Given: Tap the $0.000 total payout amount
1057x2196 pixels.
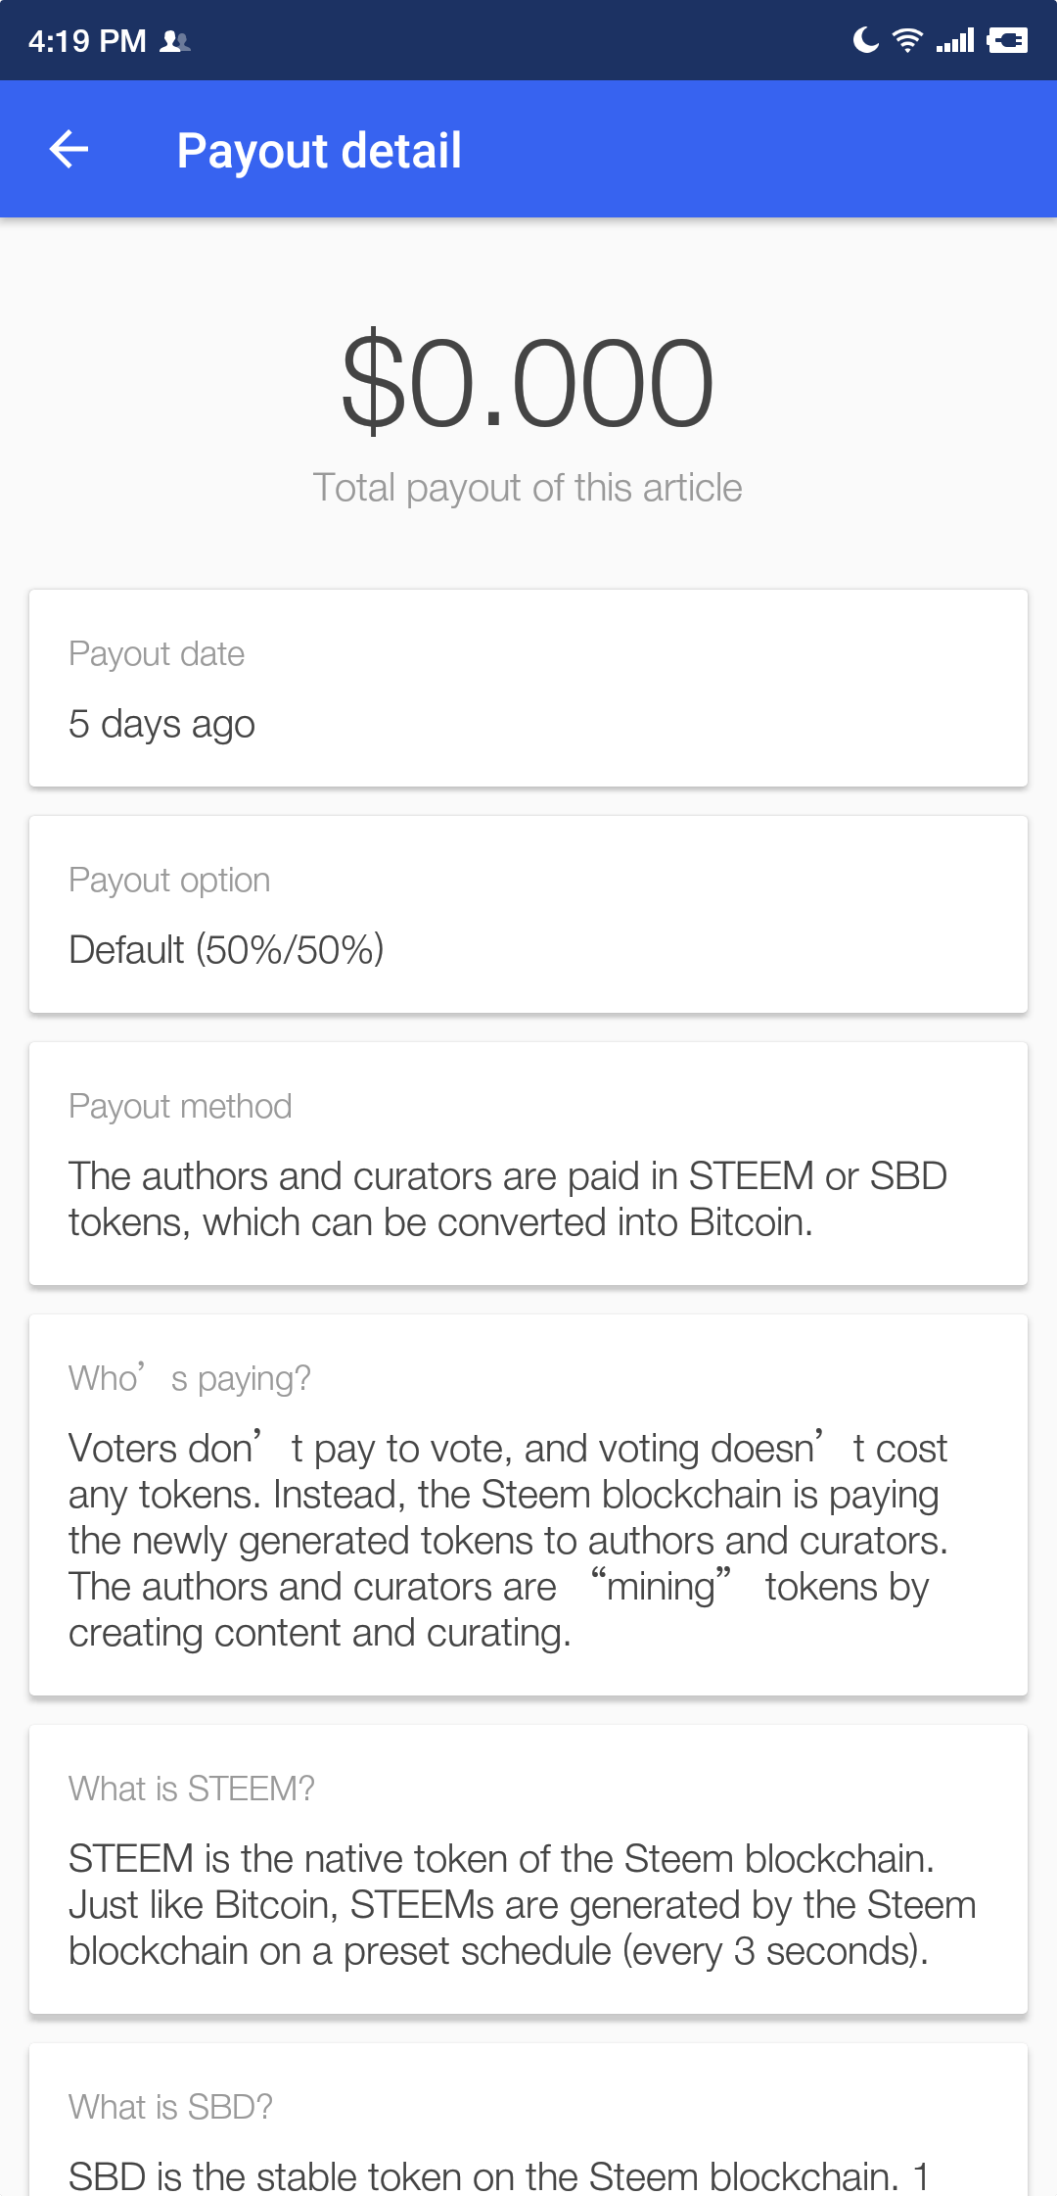Looking at the screenshot, I should 528,383.
